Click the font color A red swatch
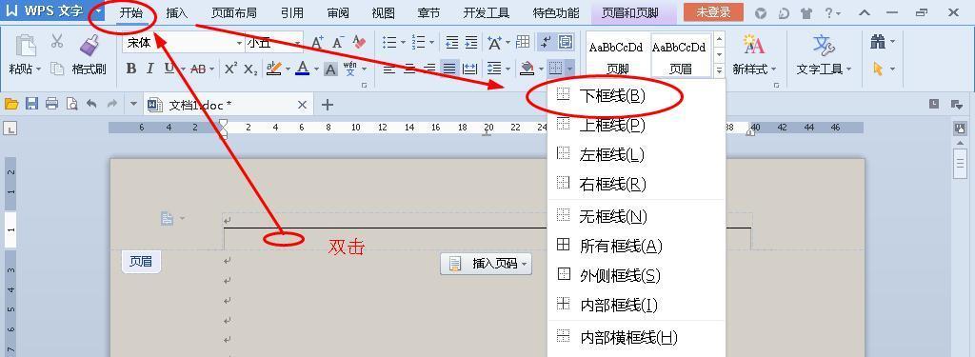975x357 pixels. pos(303,69)
